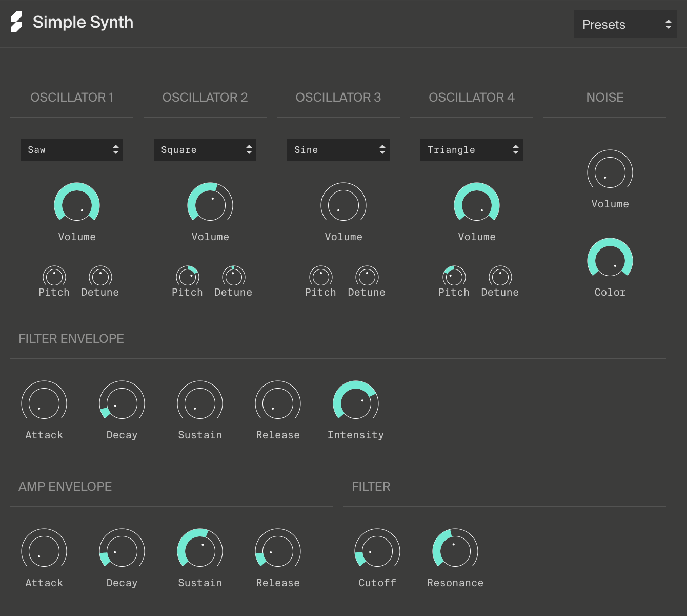687x616 pixels.
Task: Turn up the Noise Volume knob
Action: pos(610,172)
